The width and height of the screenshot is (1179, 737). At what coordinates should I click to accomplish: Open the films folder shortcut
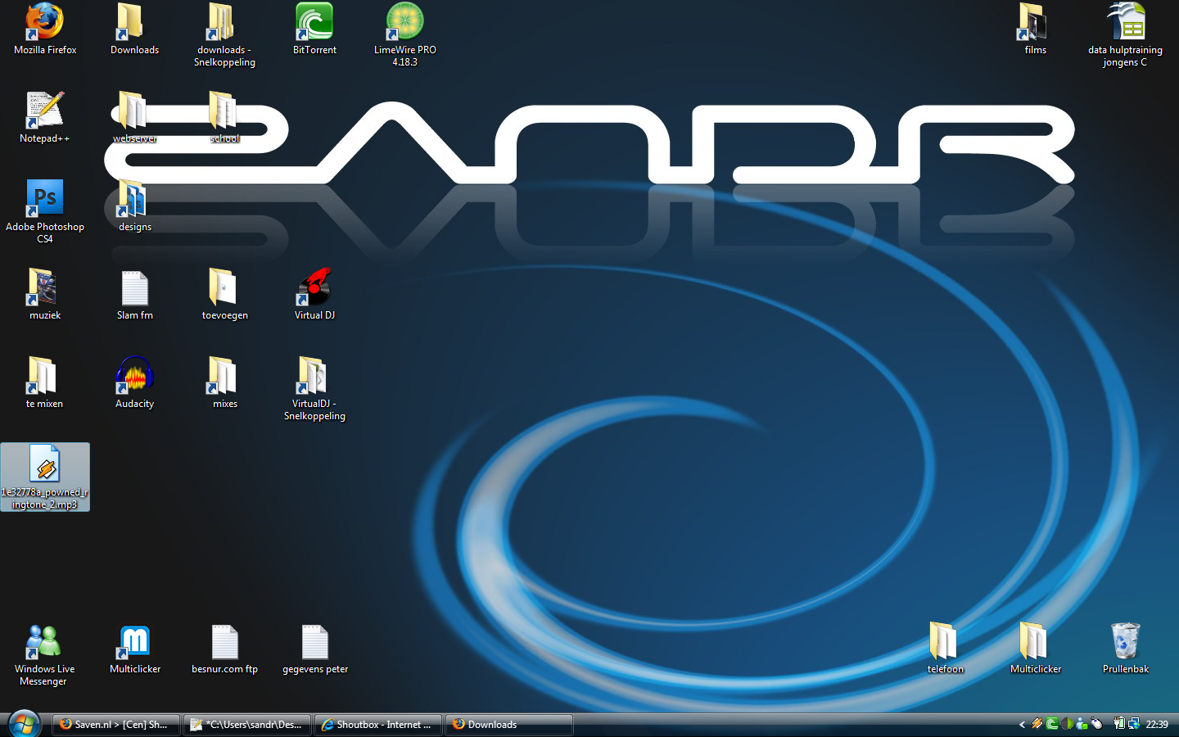1035,29
